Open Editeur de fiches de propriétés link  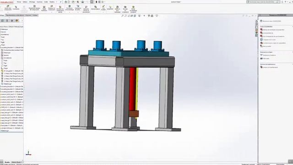[x=274, y=30]
